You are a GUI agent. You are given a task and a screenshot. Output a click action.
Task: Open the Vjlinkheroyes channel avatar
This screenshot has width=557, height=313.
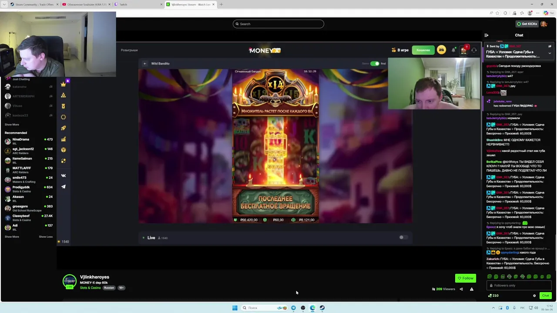tap(69, 282)
